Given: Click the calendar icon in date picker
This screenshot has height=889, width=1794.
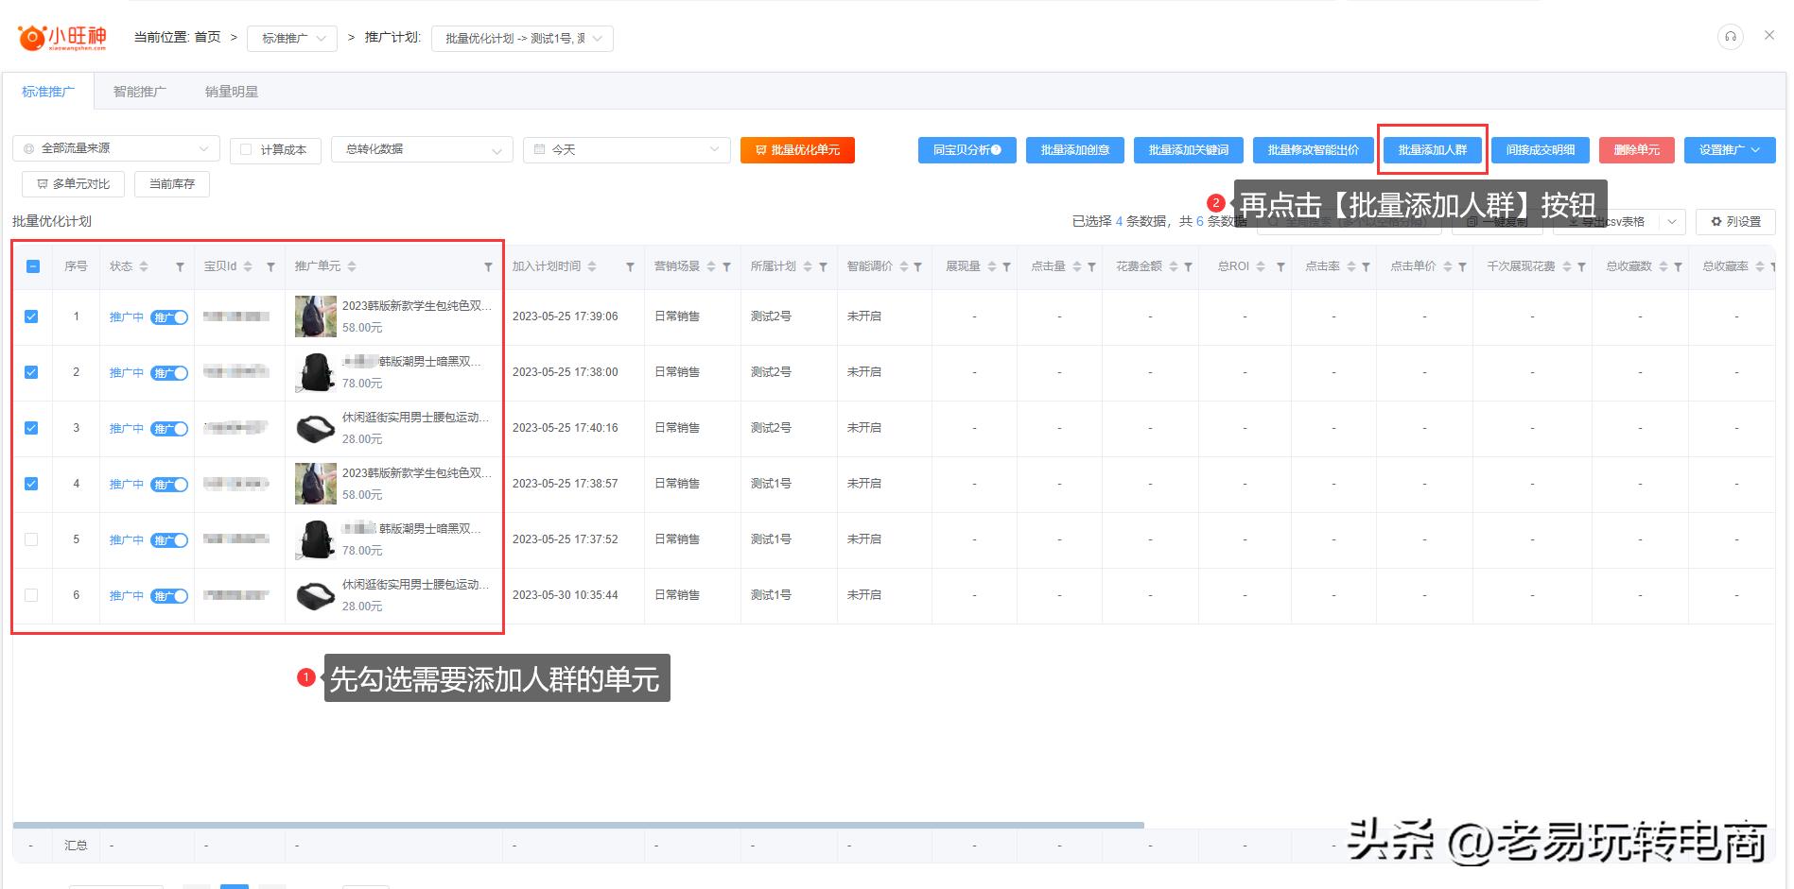Looking at the screenshot, I should [539, 148].
